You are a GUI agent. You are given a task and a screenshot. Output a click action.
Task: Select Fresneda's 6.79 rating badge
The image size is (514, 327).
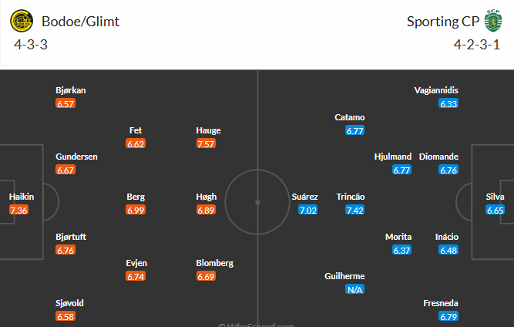pos(449,316)
